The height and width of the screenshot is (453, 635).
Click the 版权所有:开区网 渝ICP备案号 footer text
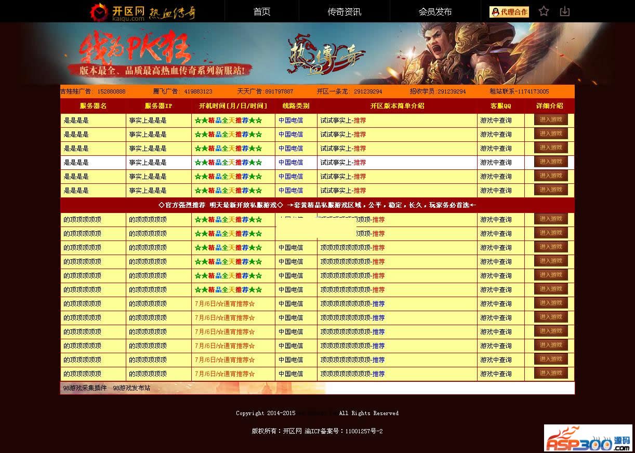[x=317, y=431]
